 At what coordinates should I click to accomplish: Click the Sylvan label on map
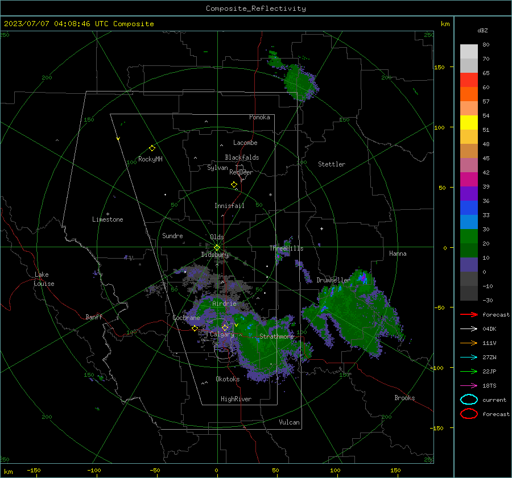pos(217,168)
